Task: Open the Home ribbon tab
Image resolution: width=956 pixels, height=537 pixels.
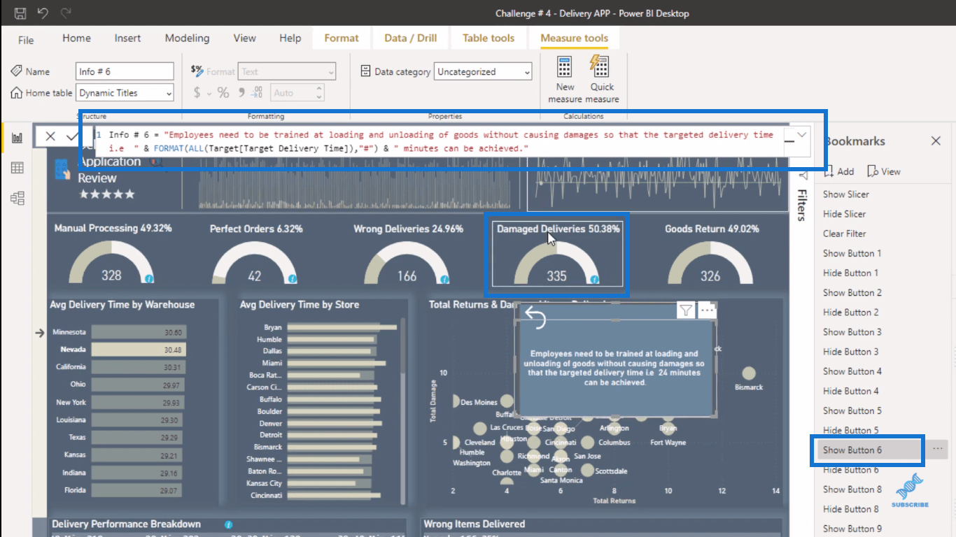Action: (76, 38)
